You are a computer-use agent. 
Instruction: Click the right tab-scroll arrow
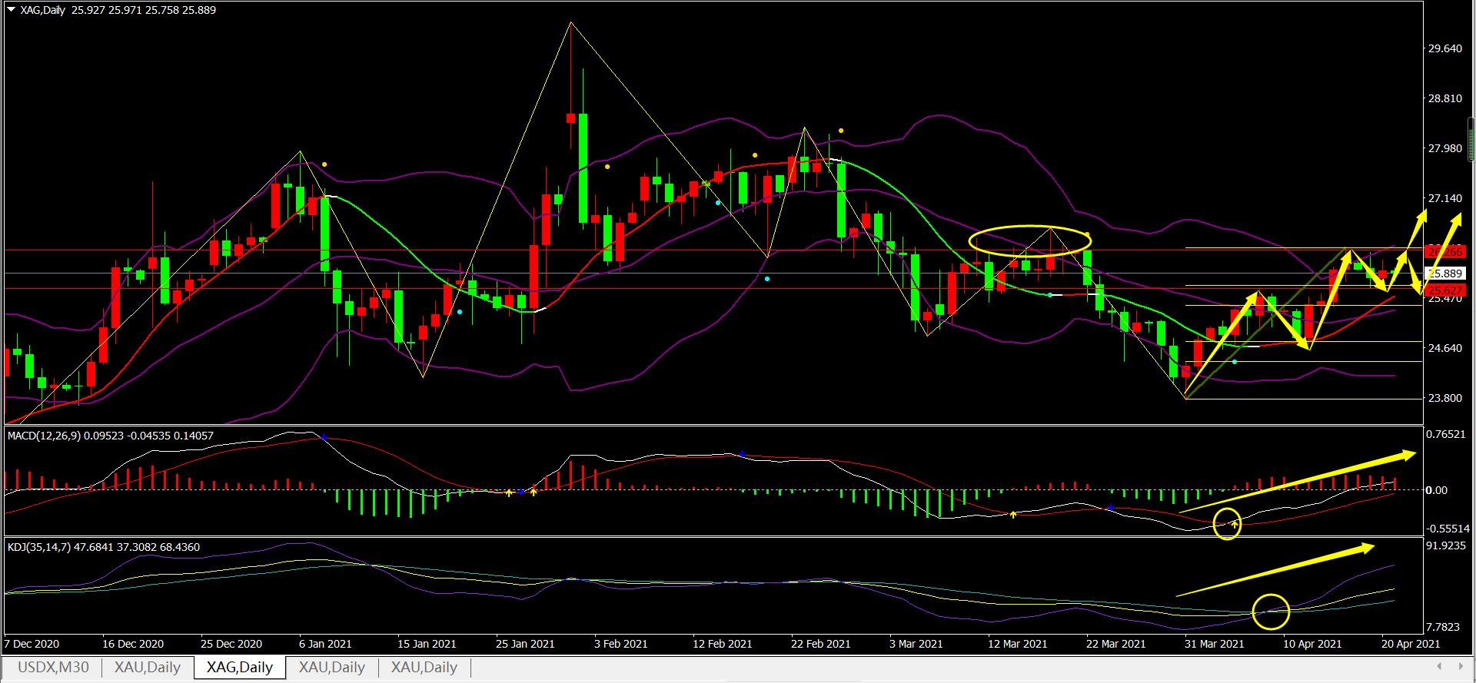coord(1458,666)
